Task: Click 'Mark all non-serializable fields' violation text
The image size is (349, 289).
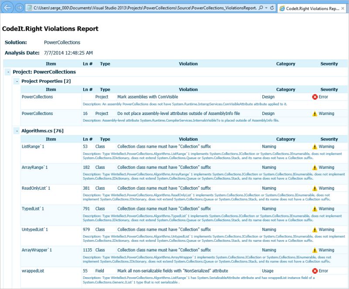Action: pyautogui.click(x=173, y=271)
